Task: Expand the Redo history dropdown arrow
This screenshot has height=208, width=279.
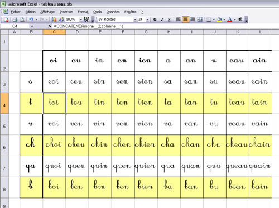Action: pyautogui.click(x=47, y=20)
